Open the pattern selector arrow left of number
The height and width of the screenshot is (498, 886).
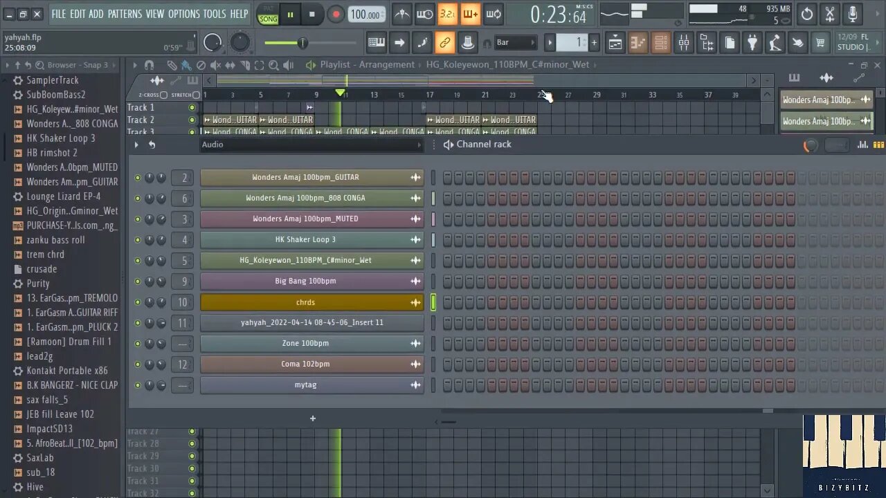click(550, 43)
